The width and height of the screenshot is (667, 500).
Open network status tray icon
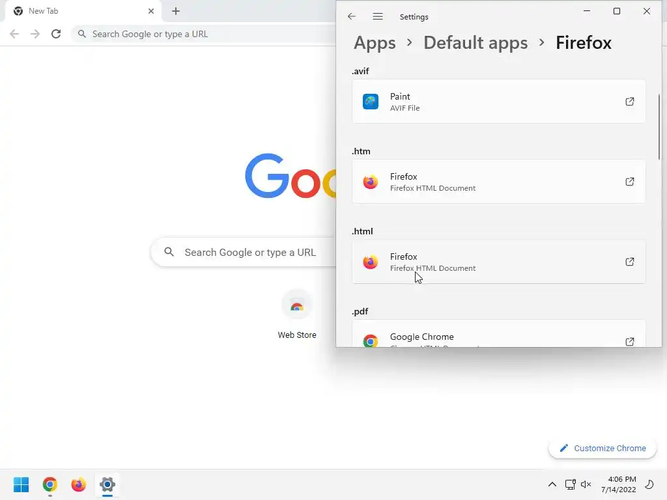pos(570,484)
